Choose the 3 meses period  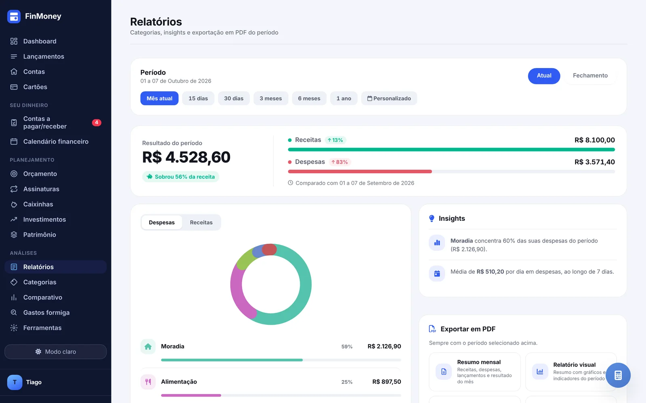click(x=271, y=98)
